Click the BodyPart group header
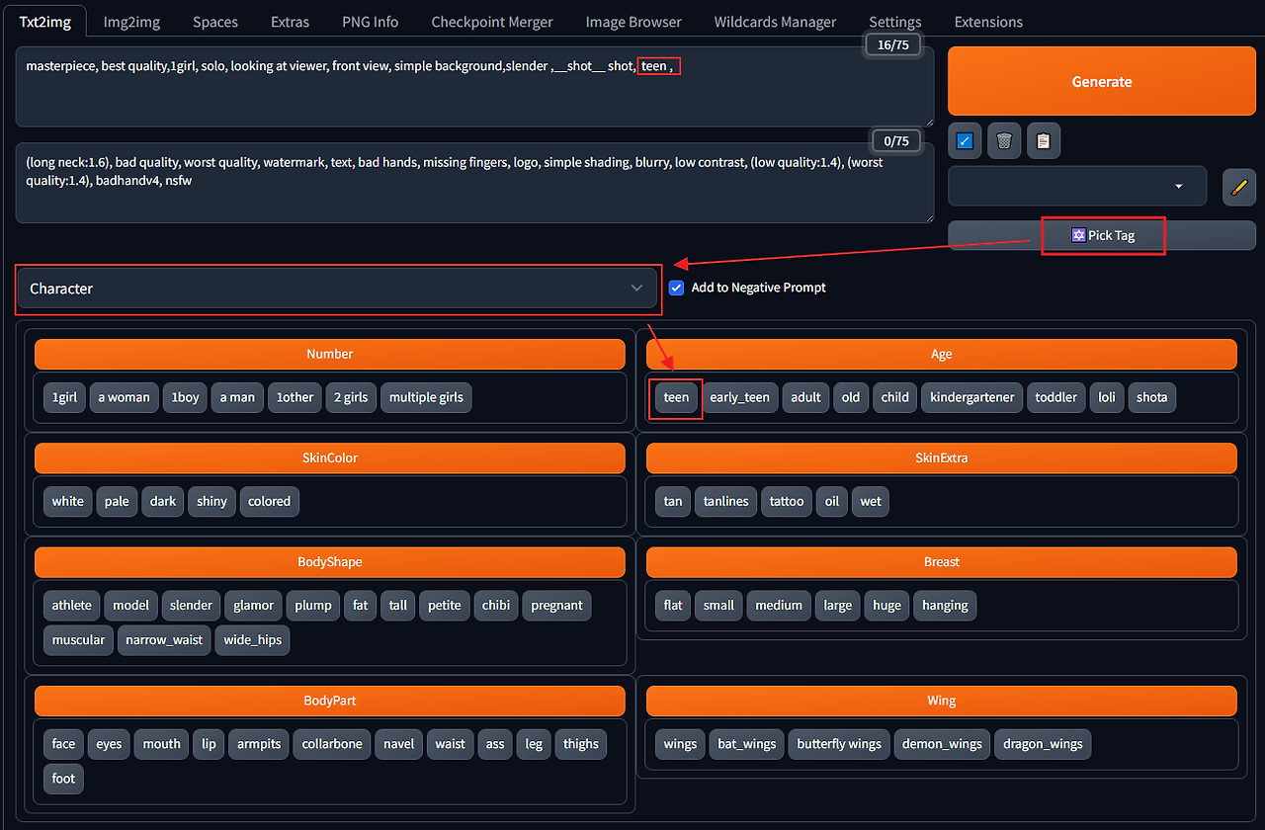Screen dimensions: 1265x830 pos(330,701)
